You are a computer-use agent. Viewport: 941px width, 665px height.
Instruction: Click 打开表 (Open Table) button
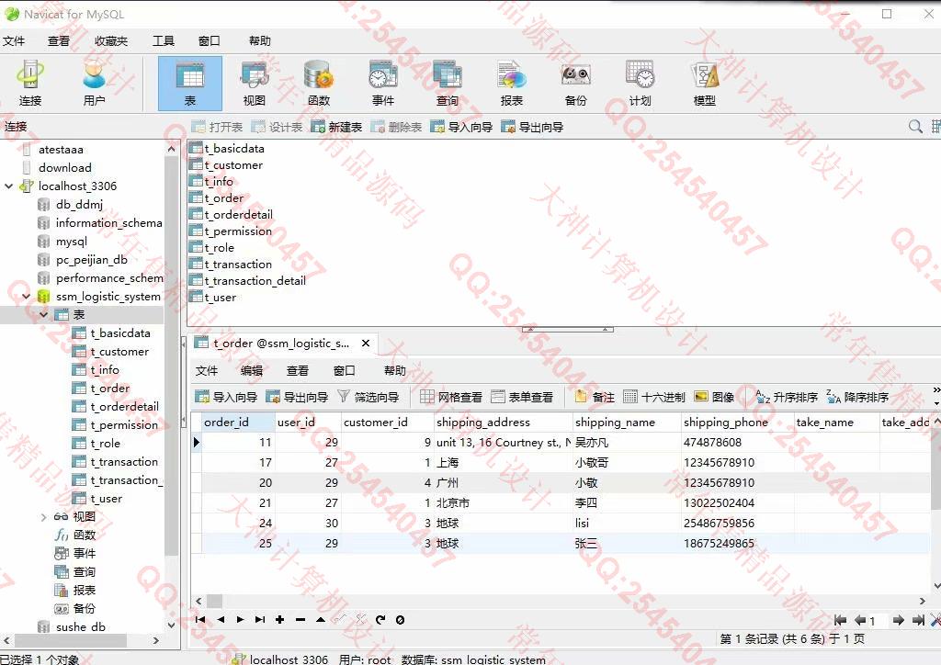217,127
